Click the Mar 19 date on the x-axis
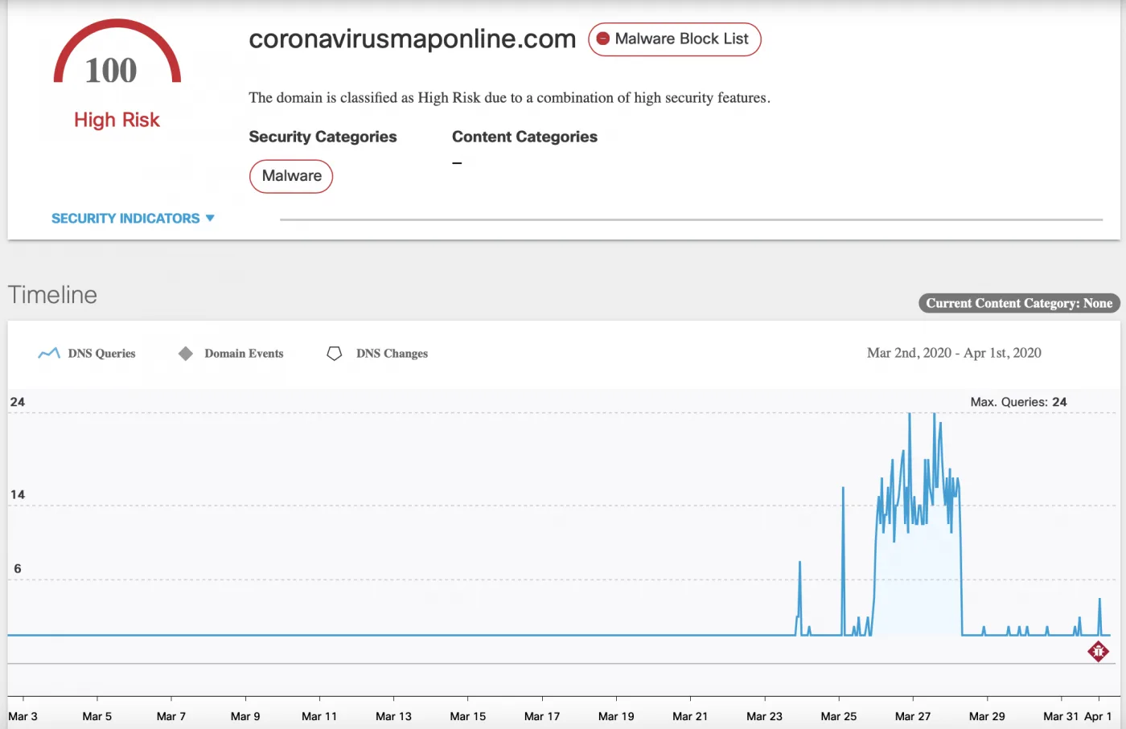Image resolution: width=1126 pixels, height=729 pixels. pyautogui.click(x=616, y=716)
